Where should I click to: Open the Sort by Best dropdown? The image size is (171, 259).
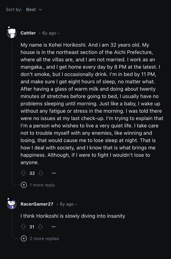click(34, 10)
